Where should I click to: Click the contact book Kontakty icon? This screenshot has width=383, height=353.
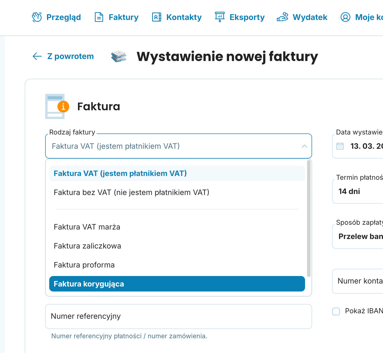[x=157, y=17]
